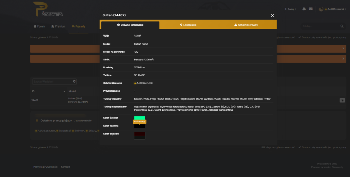350x177 pixels.
Task: Open notifications bell icon
Action: [x=304, y=9]
